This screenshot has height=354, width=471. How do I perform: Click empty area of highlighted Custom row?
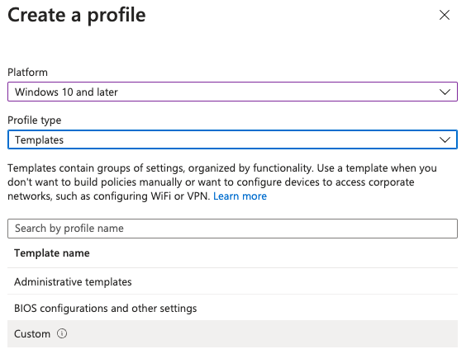(261, 334)
